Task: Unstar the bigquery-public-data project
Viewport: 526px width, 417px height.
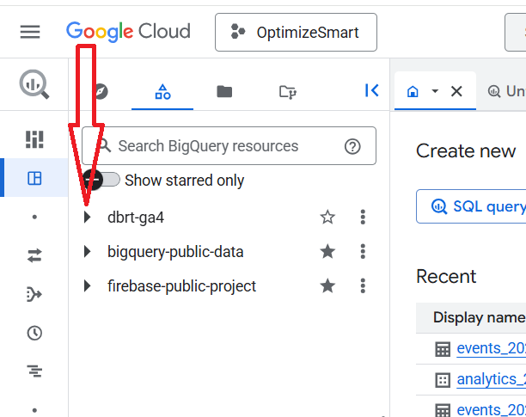Action: point(327,252)
